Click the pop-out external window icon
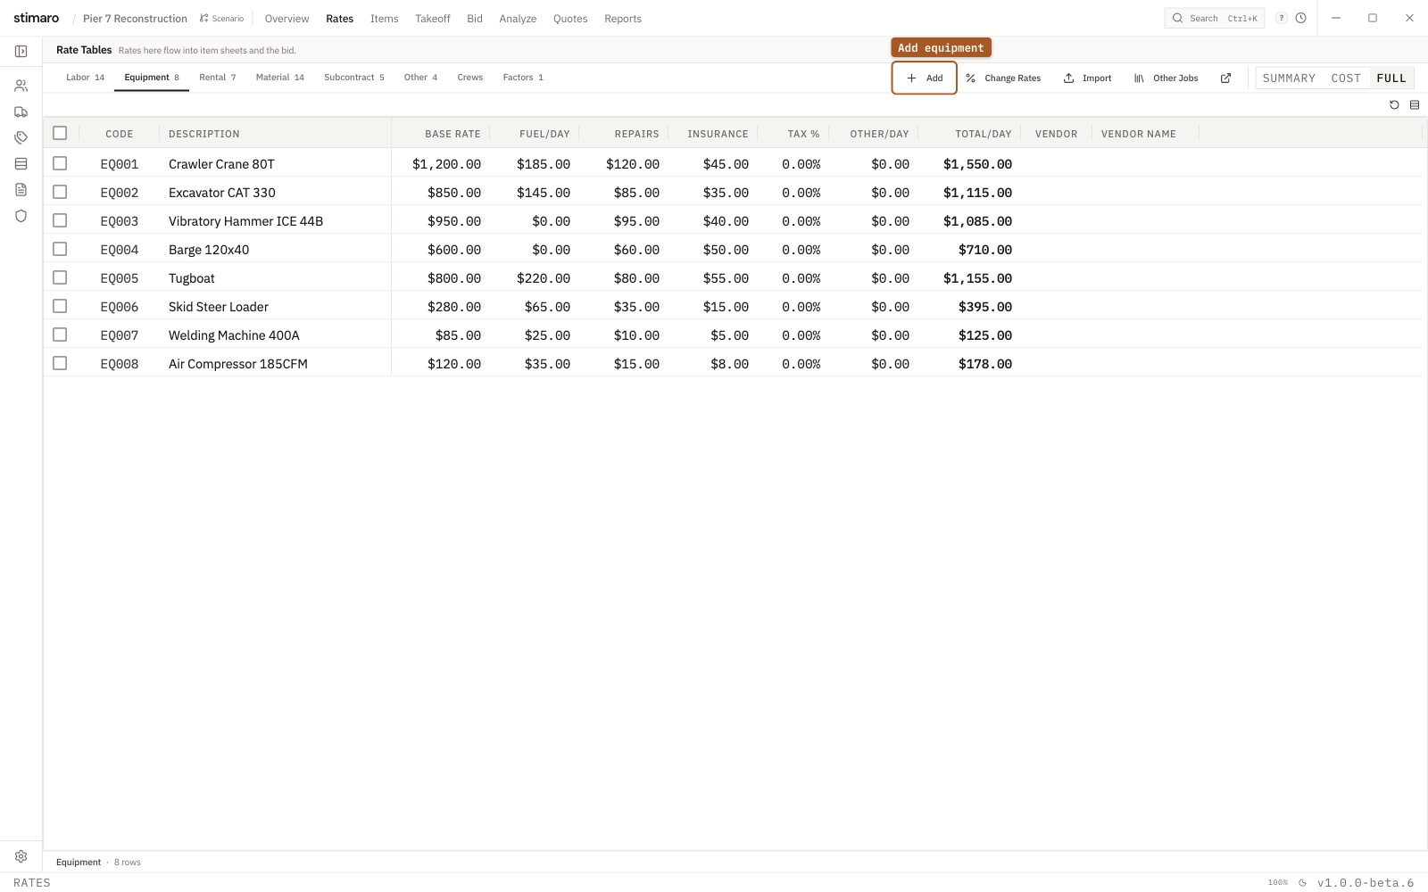This screenshot has width=1428, height=892. pos(1226,78)
